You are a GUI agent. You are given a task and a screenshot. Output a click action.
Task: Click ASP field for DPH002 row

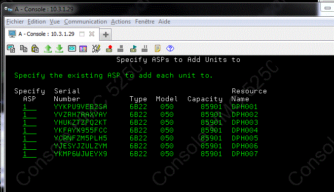pos(30,114)
